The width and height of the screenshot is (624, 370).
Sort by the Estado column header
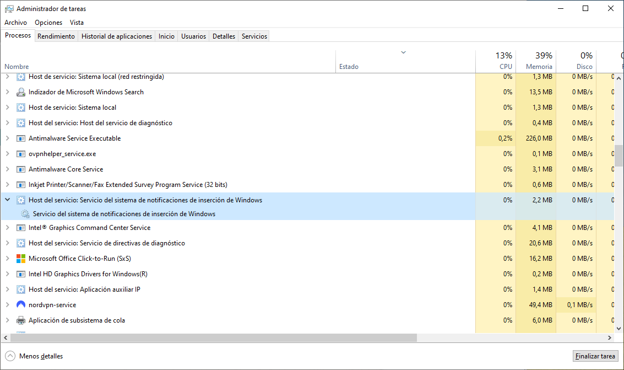tap(405, 61)
